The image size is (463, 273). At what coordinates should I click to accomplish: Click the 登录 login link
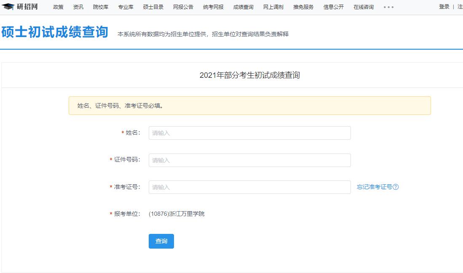click(x=444, y=7)
